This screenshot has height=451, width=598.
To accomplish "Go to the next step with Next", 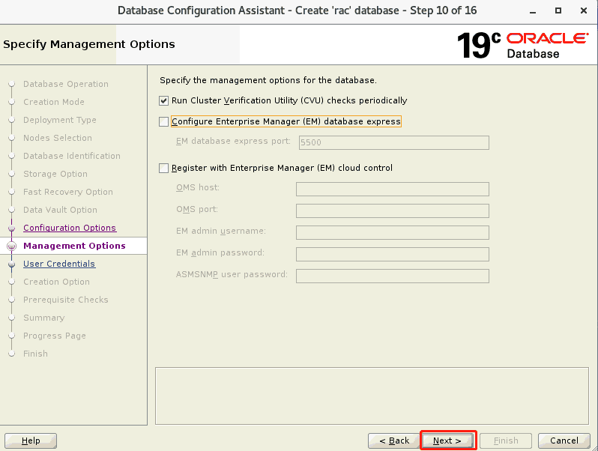I will click(x=447, y=441).
